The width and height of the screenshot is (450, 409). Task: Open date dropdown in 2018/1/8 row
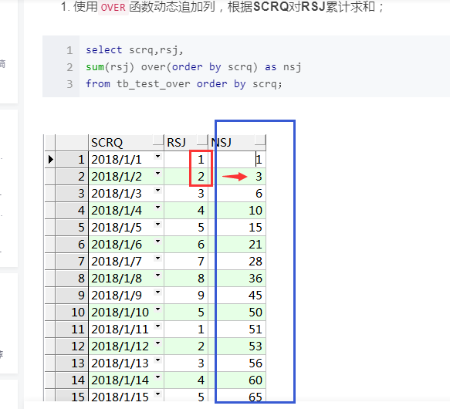(x=157, y=275)
